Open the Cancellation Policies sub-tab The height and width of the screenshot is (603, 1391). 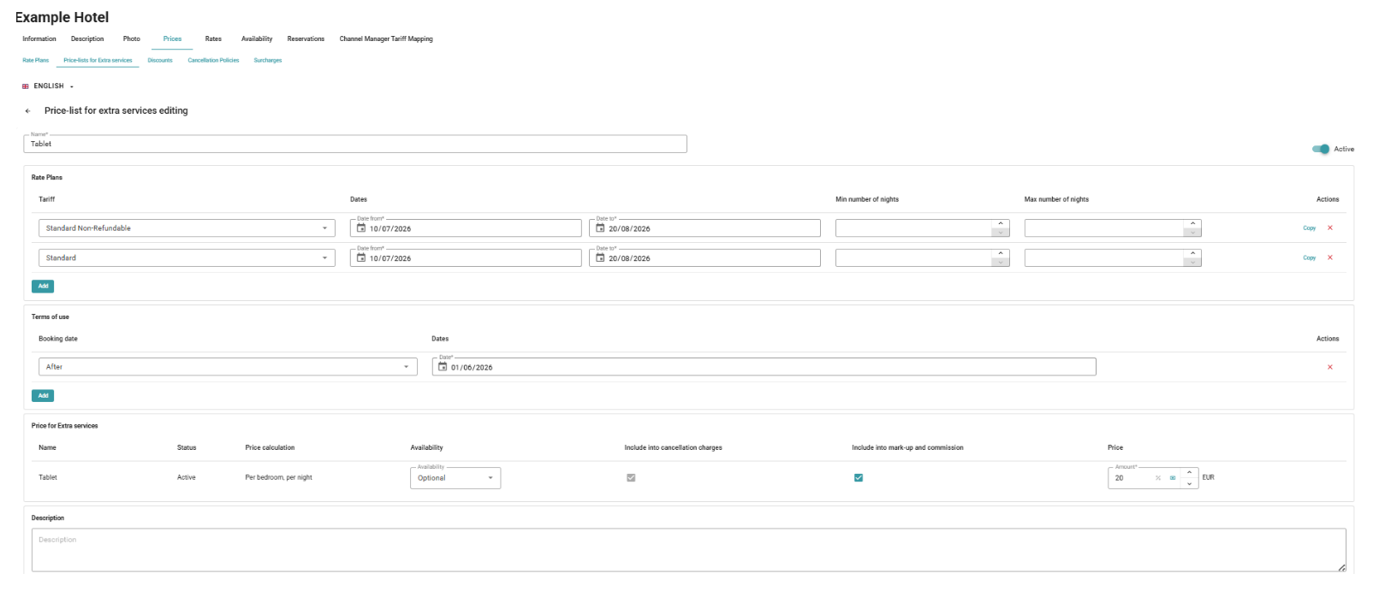coord(213,61)
